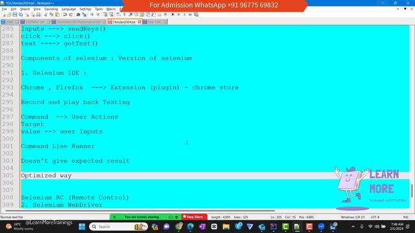The image size is (415, 233).
Task: Click the line 'Optimized way'
Action: point(46,175)
